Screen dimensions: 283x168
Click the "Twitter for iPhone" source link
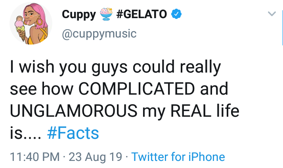click(178, 157)
